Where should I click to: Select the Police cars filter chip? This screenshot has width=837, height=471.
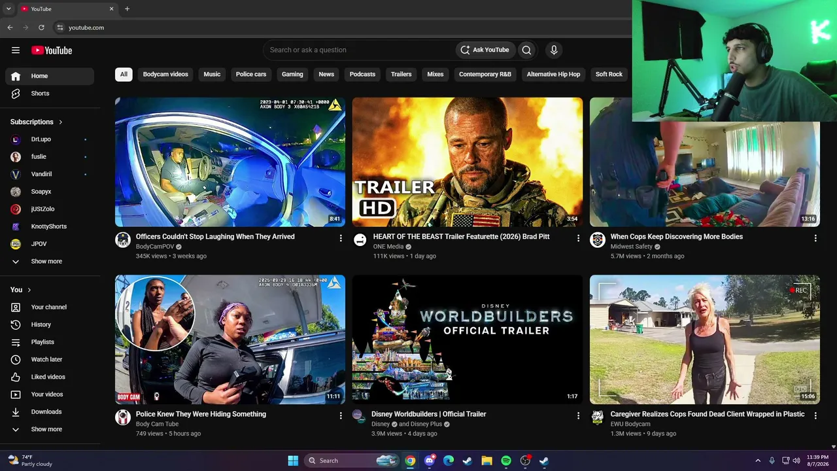(x=251, y=75)
